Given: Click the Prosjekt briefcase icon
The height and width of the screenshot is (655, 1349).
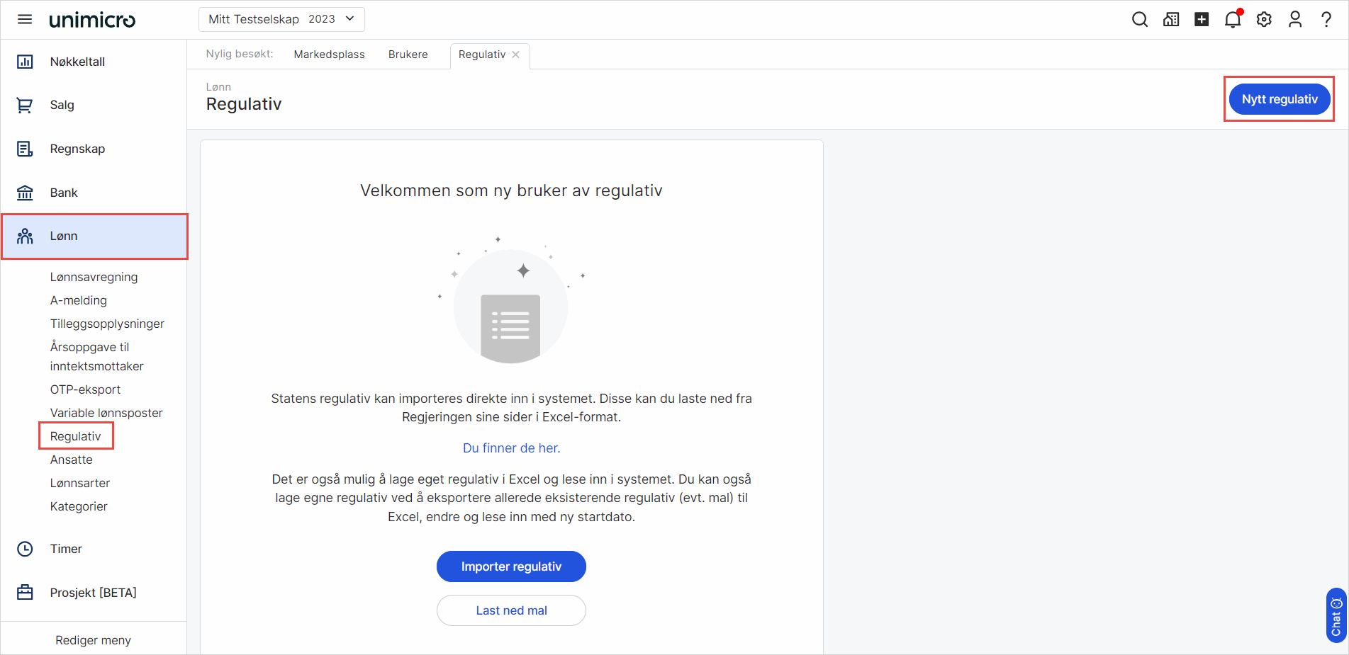Looking at the screenshot, I should click(25, 593).
